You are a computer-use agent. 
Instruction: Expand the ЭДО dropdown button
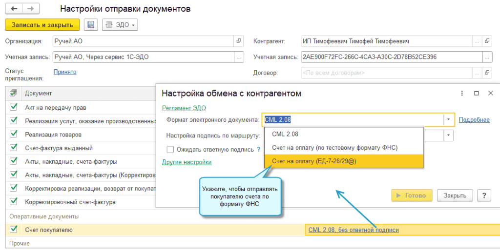pyautogui.click(x=120, y=25)
